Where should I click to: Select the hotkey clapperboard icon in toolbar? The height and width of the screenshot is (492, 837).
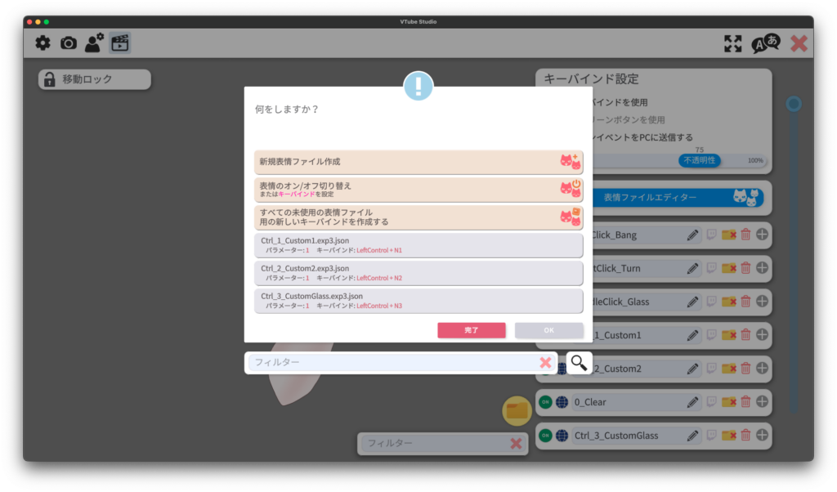[x=120, y=43]
